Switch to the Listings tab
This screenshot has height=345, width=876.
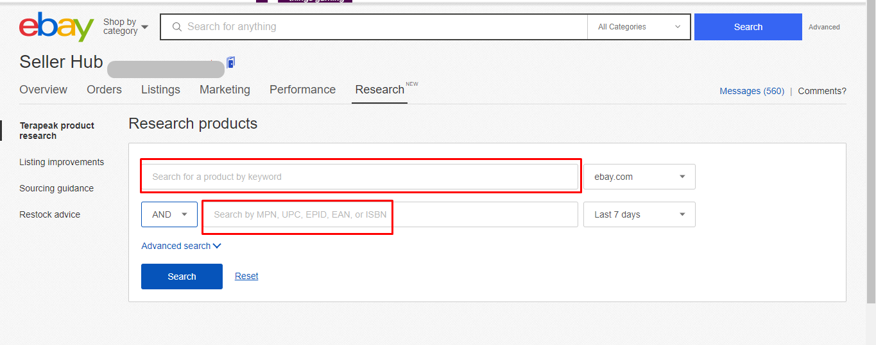(x=160, y=90)
